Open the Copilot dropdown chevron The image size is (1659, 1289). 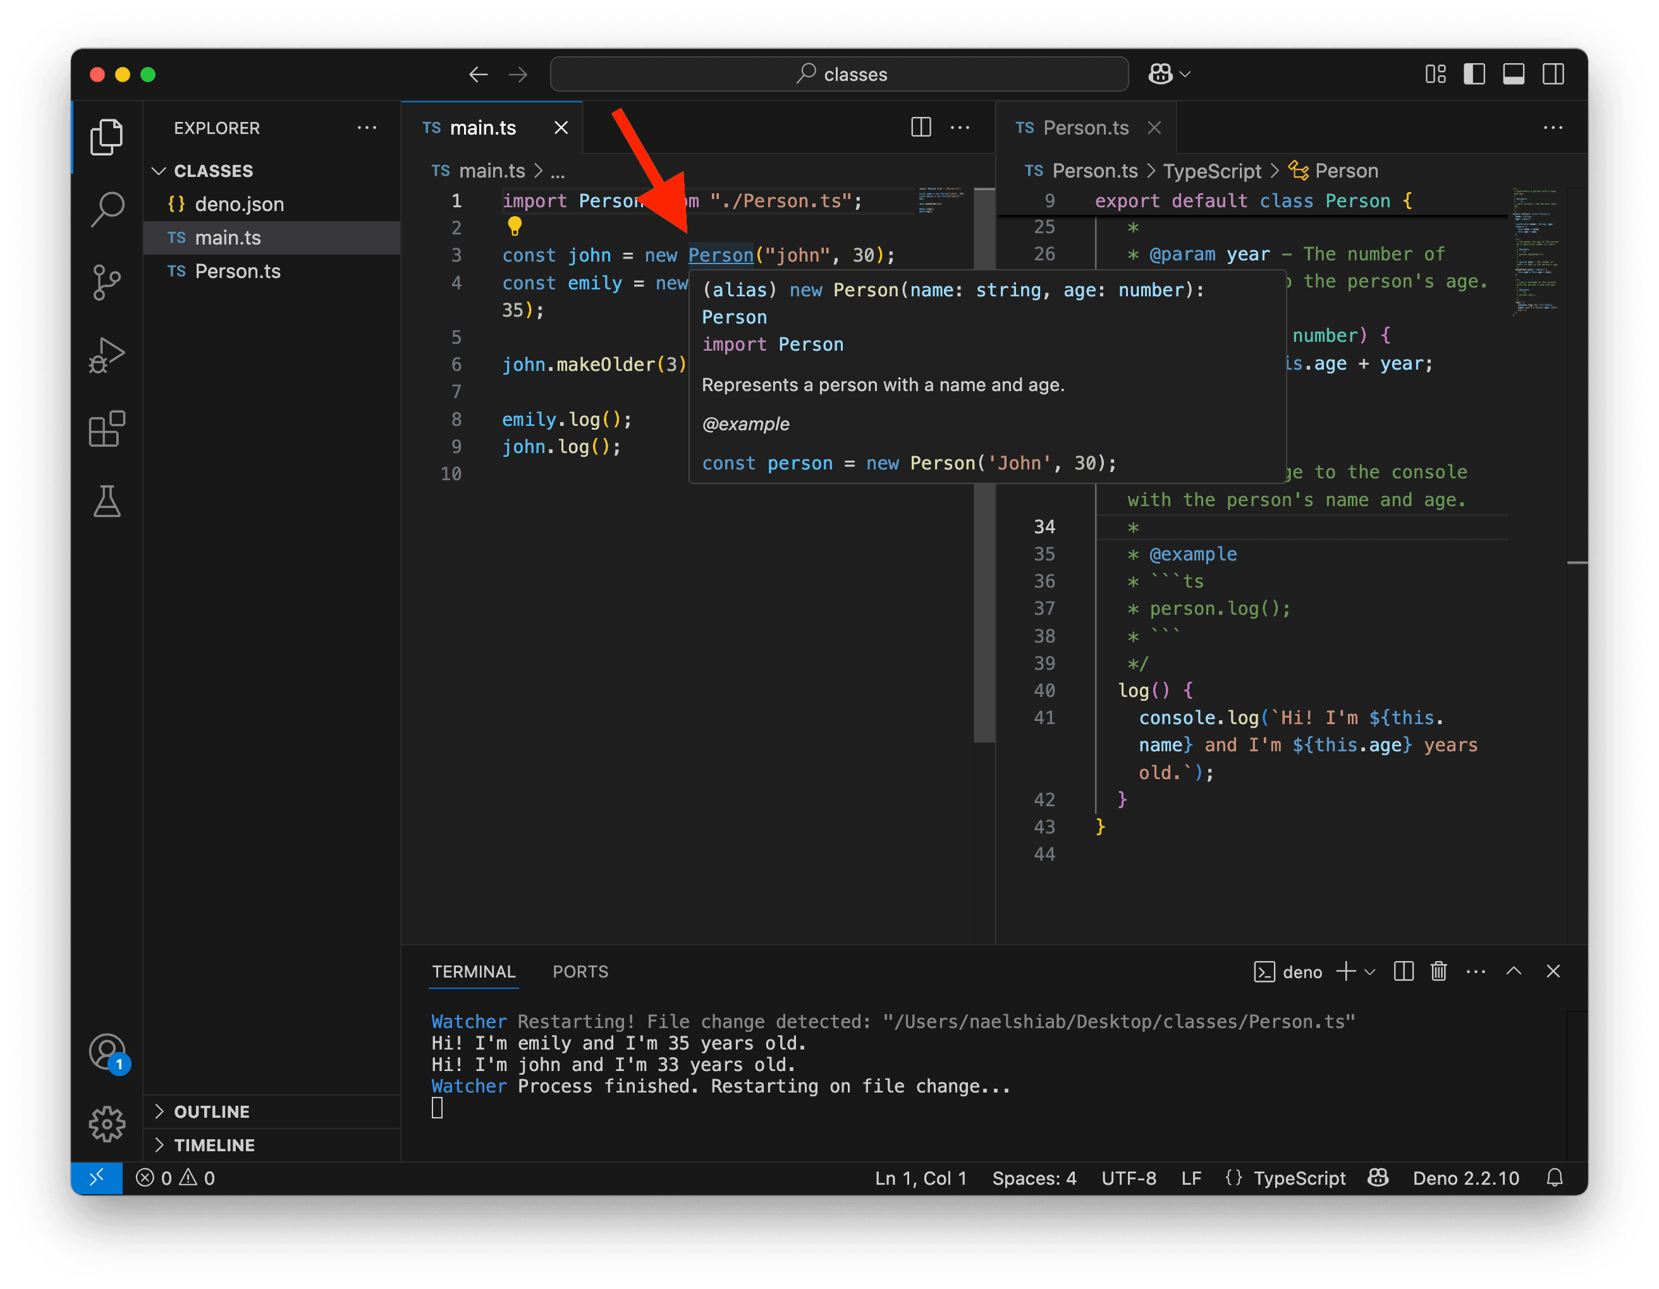(1185, 75)
